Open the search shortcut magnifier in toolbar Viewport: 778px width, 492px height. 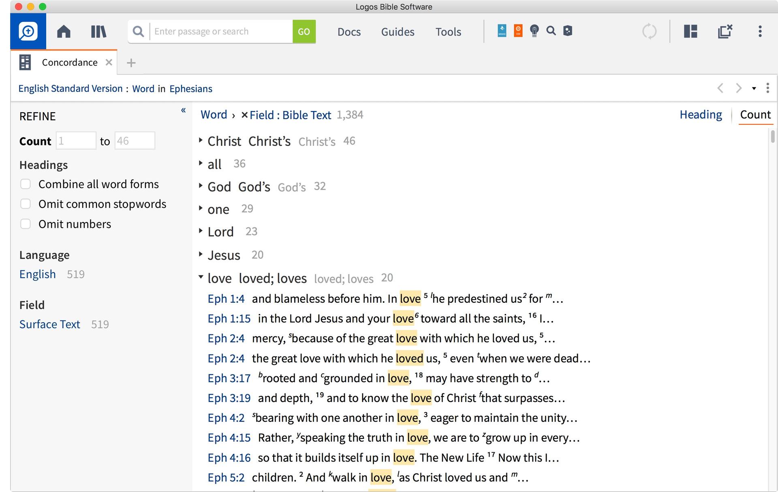click(551, 31)
